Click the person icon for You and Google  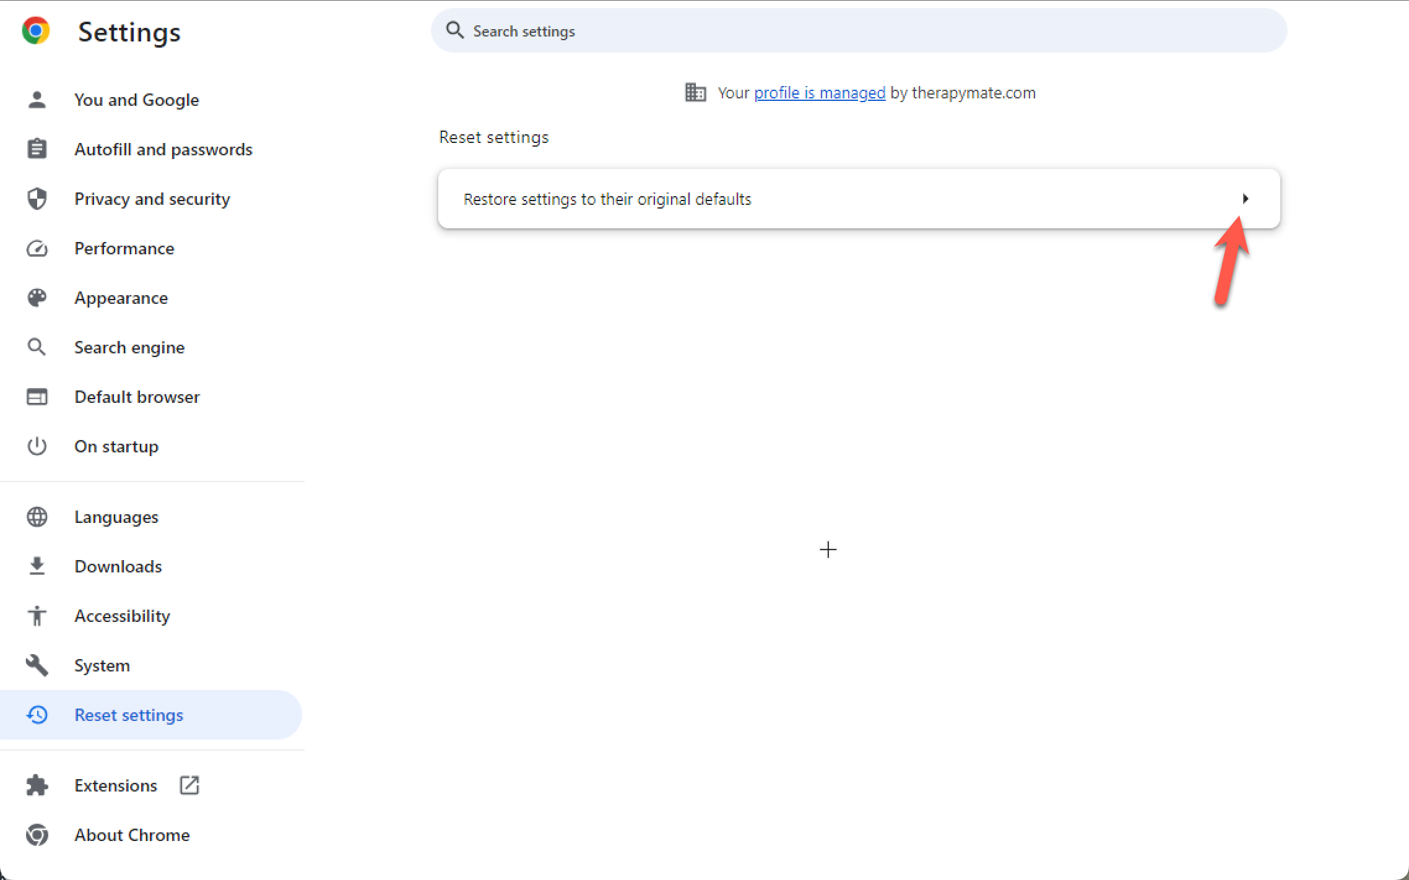37,100
